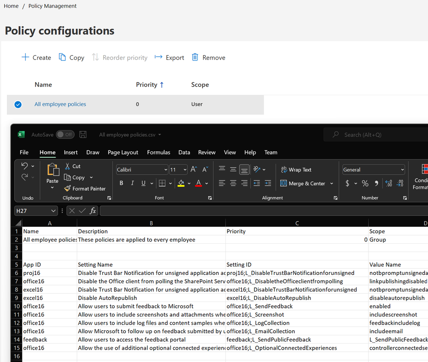Toggle Bold formatting
This screenshot has height=362, width=428.
pyautogui.click(x=121, y=183)
